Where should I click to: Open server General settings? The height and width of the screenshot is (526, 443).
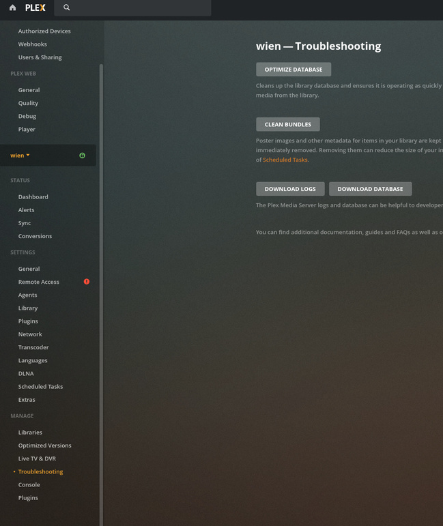pyautogui.click(x=29, y=269)
